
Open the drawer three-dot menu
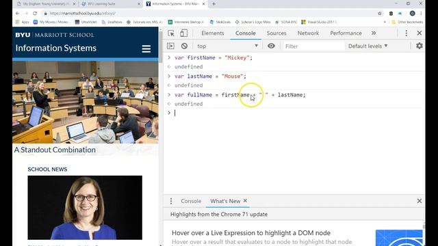pyautogui.click(x=171, y=201)
